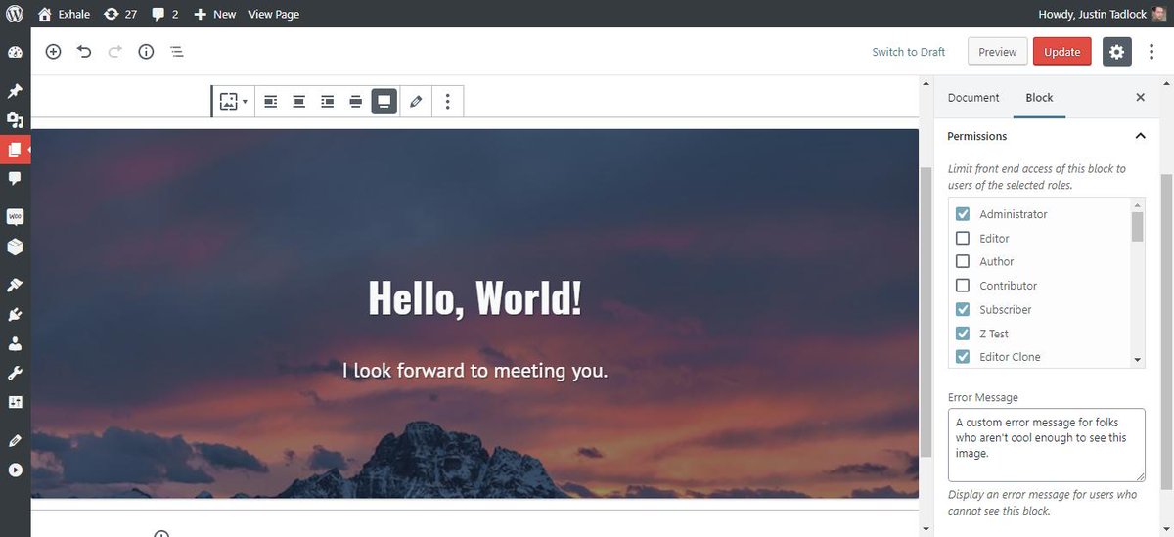Open the Products admin menu
The height and width of the screenshot is (537, 1174).
pos(15,246)
